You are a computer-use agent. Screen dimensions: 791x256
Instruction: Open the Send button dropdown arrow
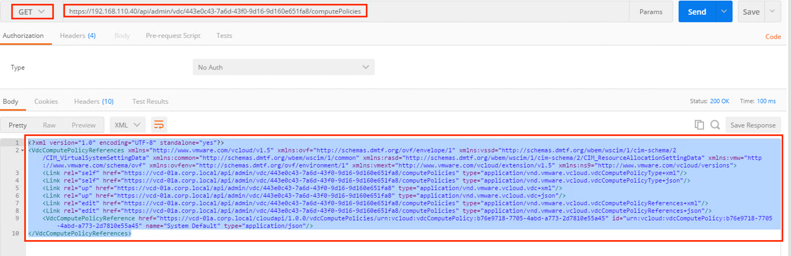tap(724, 12)
